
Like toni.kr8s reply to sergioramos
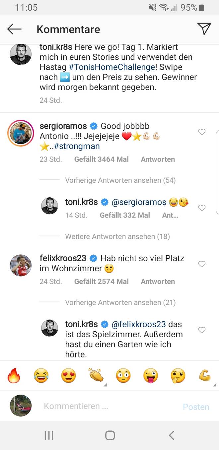click(x=202, y=208)
